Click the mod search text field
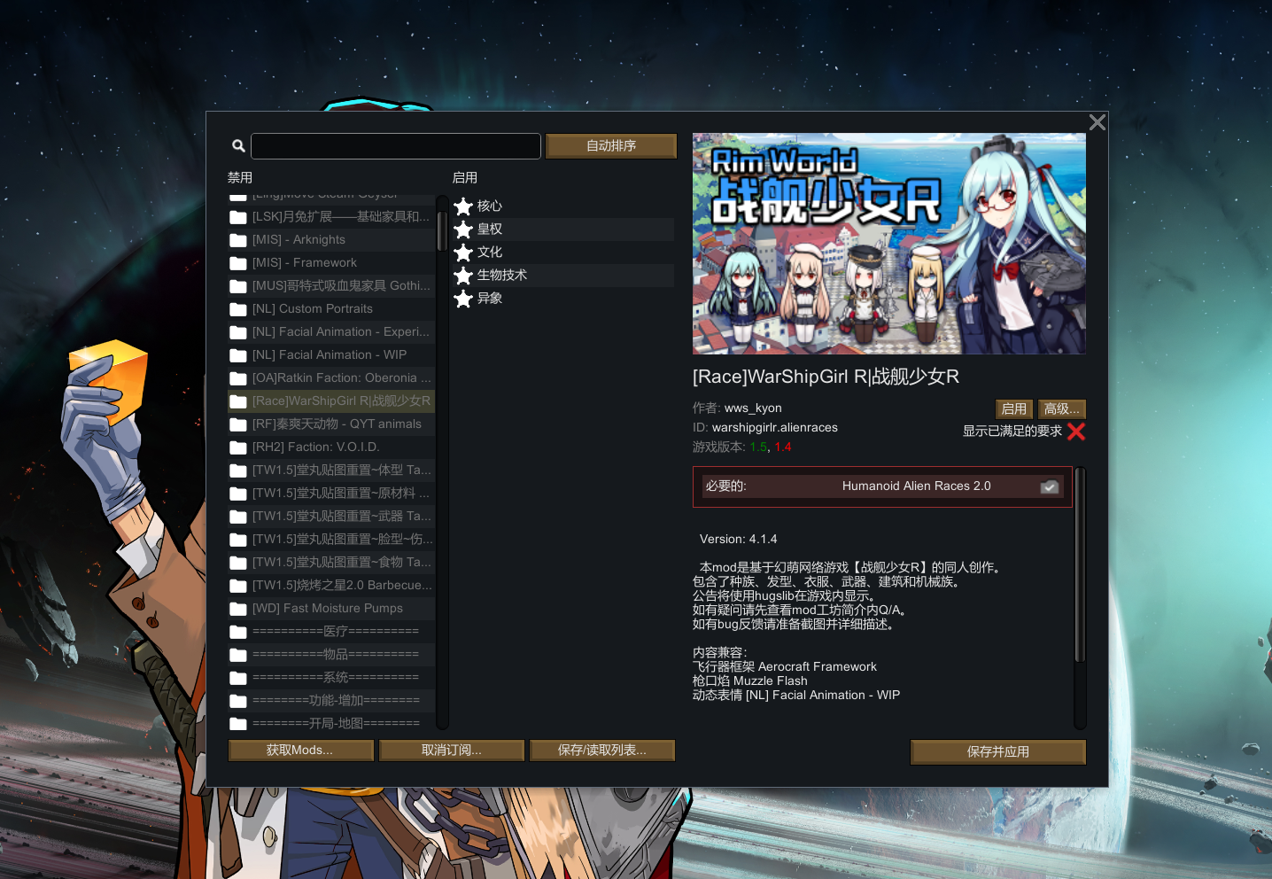 396,146
